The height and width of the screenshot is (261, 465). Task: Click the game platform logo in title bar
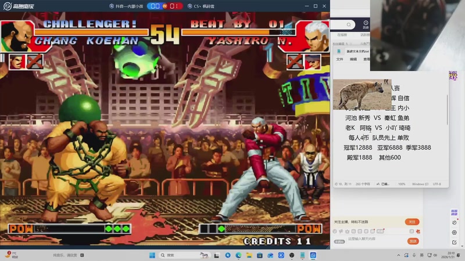(x=19, y=6)
